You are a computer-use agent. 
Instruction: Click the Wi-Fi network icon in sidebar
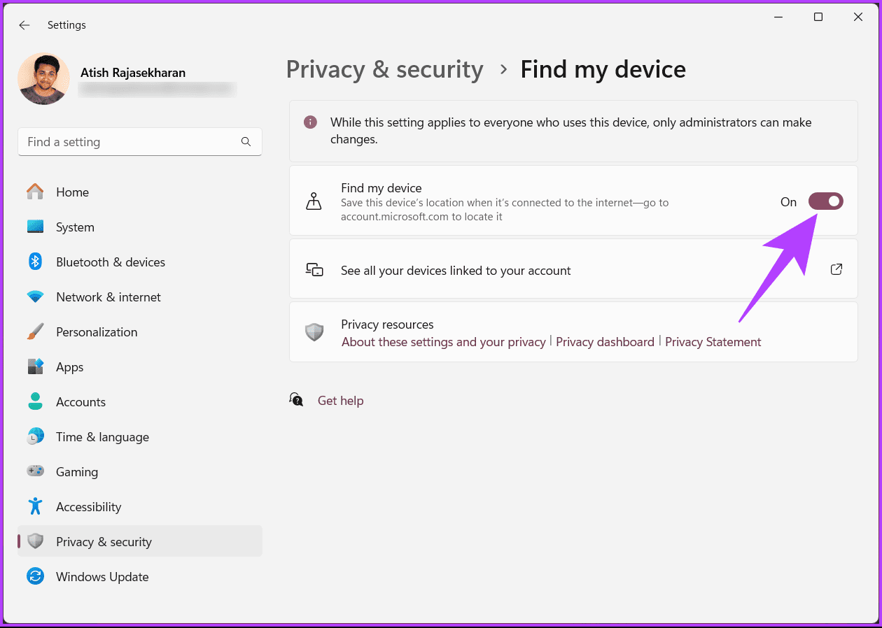(x=35, y=297)
